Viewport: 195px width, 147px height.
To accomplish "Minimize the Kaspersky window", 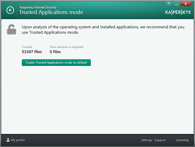I will pyautogui.click(x=177, y=4).
